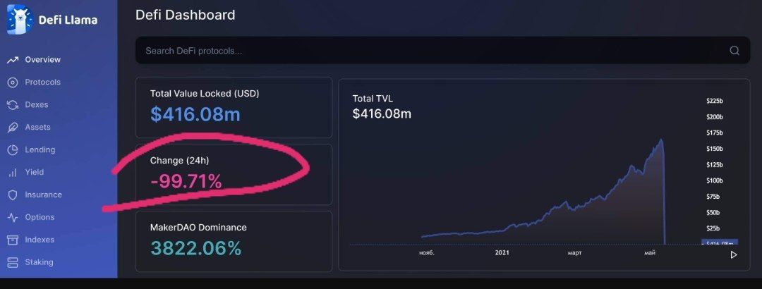Image resolution: width=762 pixels, height=289 pixels.
Task: Open the Insurance category link
Action: 43,195
